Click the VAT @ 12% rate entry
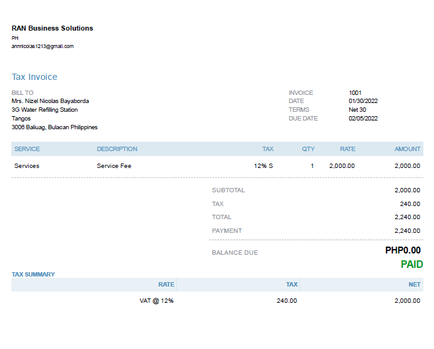 point(157,301)
